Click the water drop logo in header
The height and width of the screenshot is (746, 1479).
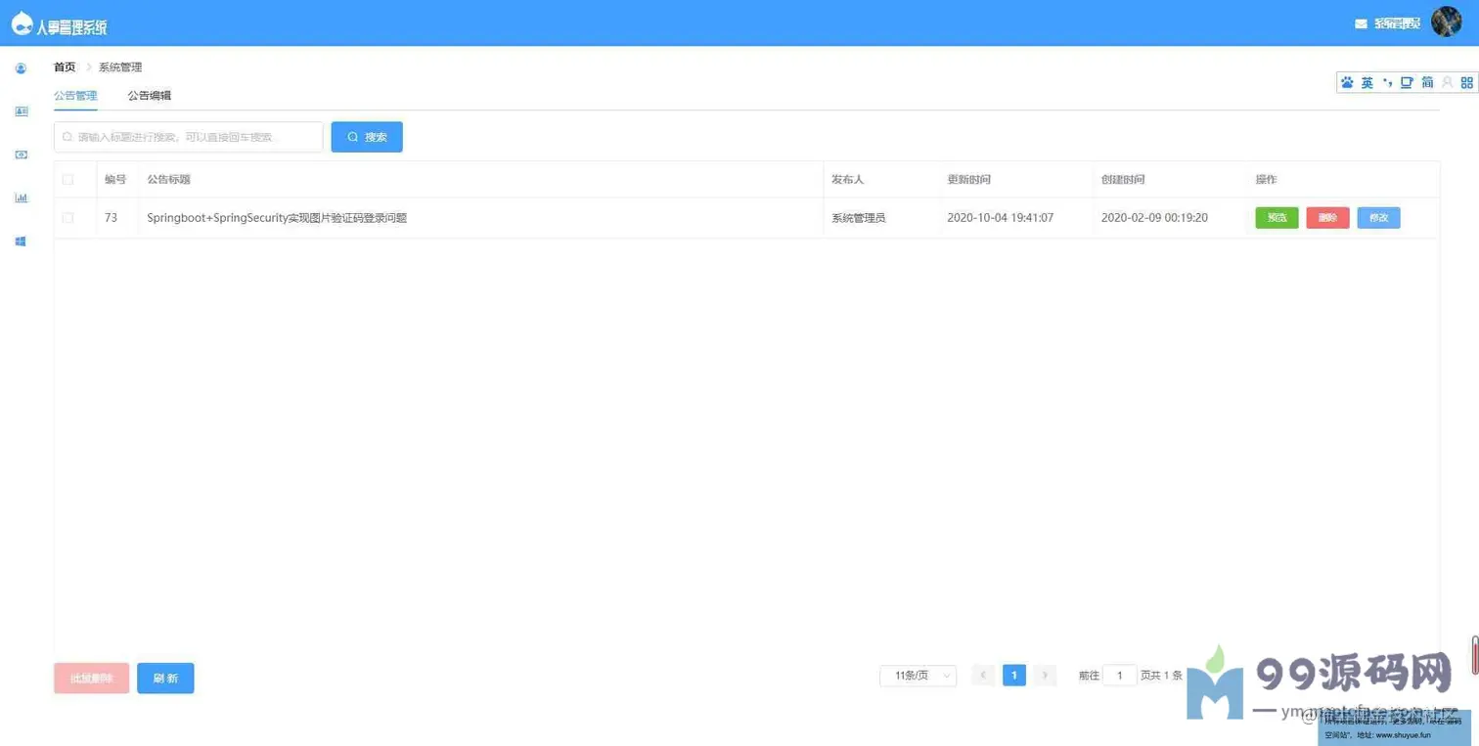(x=22, y=23)
